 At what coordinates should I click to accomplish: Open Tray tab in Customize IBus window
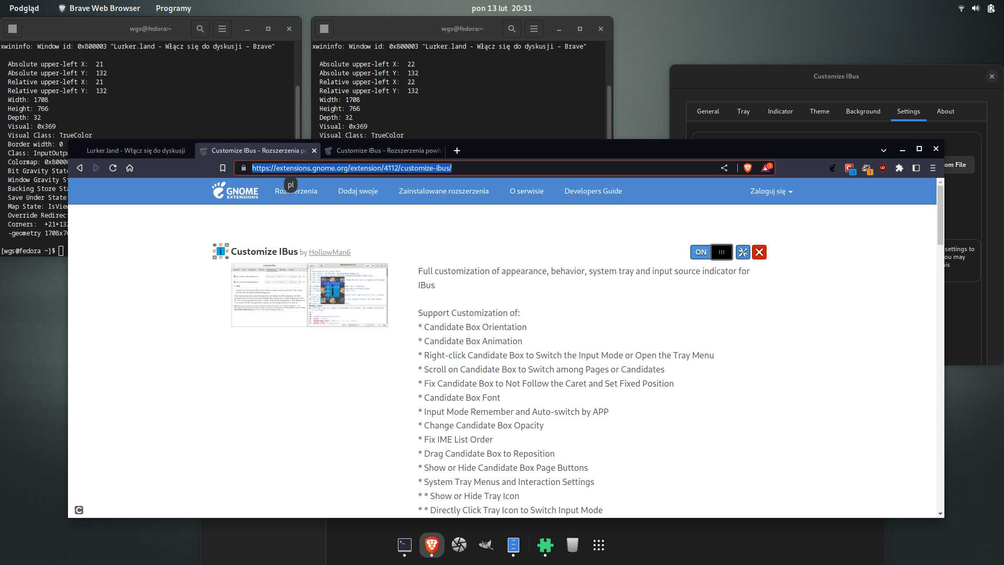click(744, 111)
